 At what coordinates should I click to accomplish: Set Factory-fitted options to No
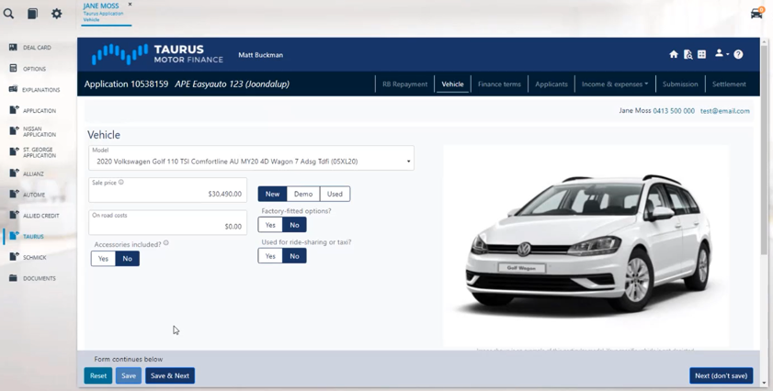coord(294,225)
